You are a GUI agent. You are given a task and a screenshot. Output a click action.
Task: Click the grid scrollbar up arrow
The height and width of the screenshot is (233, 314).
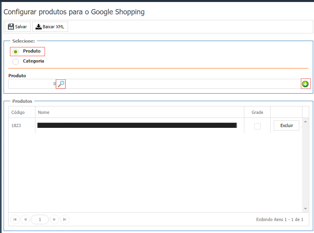pyautogui.click(x=305, y=121)
